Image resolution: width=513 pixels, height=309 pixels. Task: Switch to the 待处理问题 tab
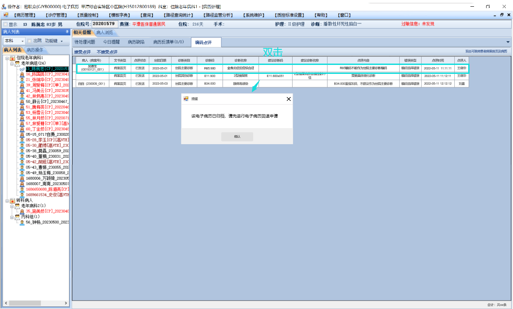coord(85,42)
